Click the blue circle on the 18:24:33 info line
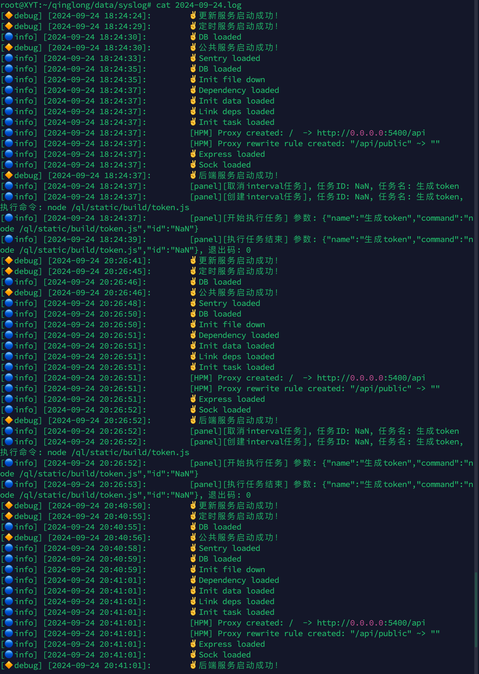The width and height of the screenshot is (479, 674). point(9,58)
